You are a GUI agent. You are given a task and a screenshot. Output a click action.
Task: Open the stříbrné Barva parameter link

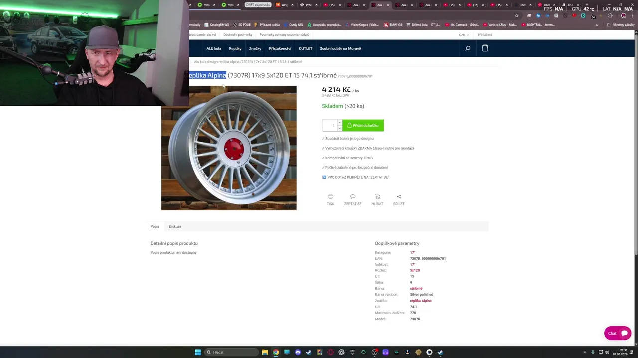(x=416, y=288)
